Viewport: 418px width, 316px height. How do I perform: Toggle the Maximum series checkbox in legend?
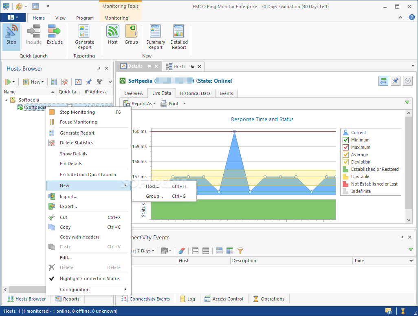coord(346,147)
